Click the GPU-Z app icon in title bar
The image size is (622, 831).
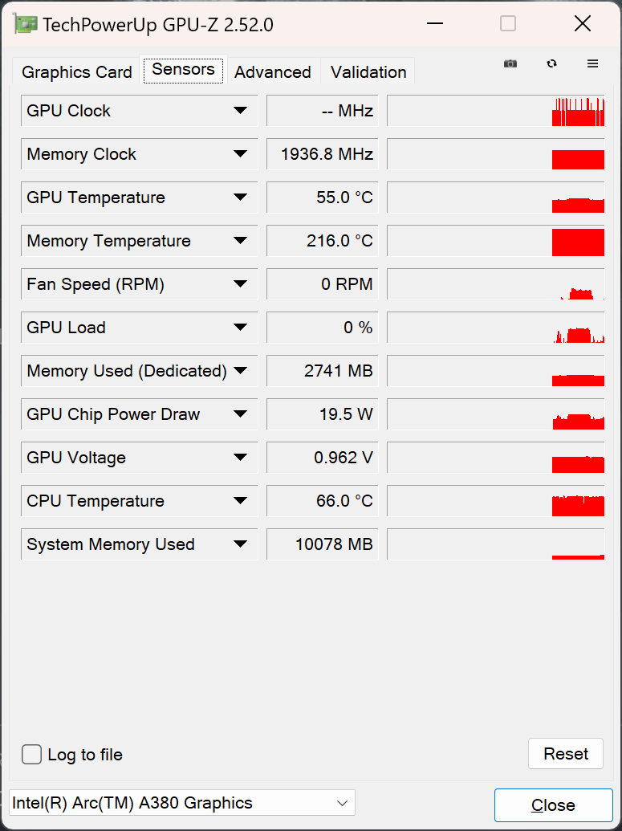[x=26, y=24]
